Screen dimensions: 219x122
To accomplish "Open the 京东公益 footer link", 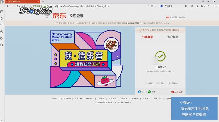I will [158, 99].
